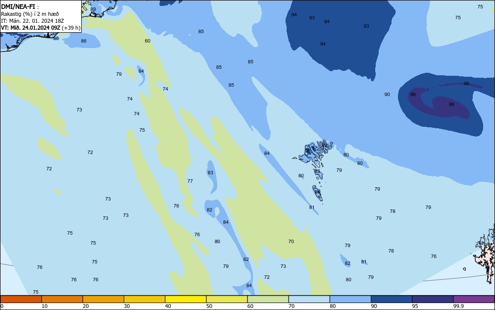495x310 pixels.
Task: Select the 90–95 dark blue legend swatch
Action: click(x=392, y=299)
